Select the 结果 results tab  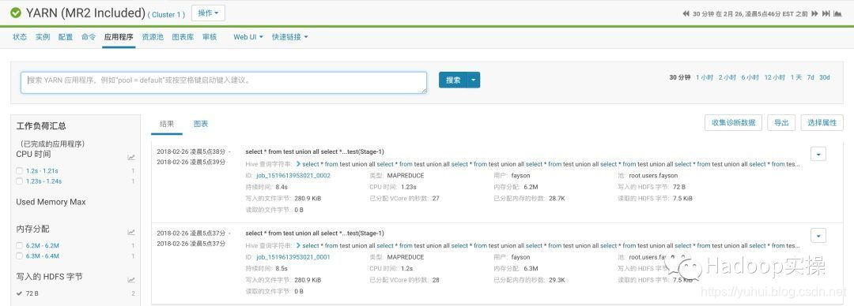pyautogui.click(x=167, y=124)
